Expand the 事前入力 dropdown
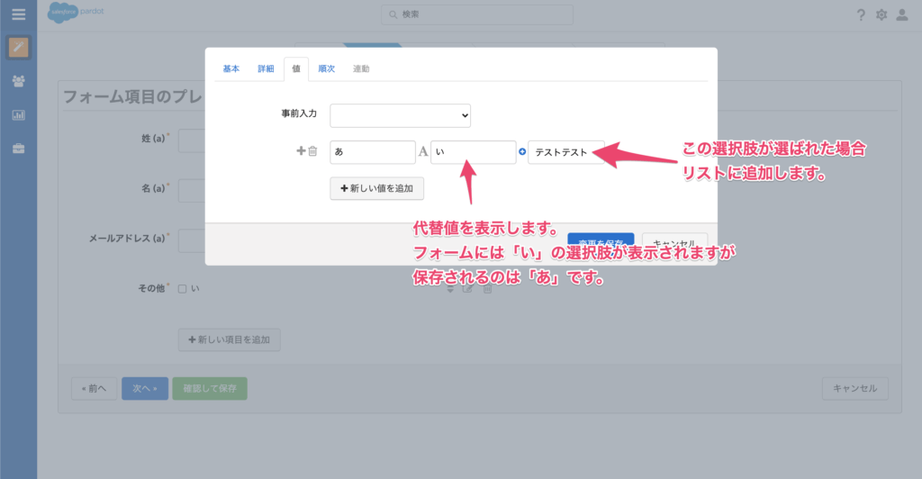 (400, 115)
